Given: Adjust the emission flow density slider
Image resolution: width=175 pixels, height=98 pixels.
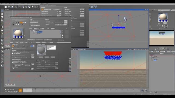Looking at the screenshot, I should click(23, 46).
